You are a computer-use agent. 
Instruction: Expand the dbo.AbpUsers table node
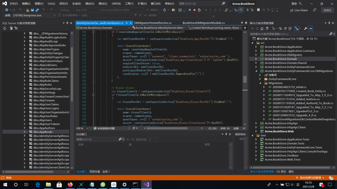(25, 120)
